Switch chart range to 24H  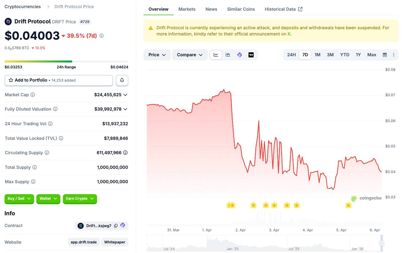(x=291, y=55)
